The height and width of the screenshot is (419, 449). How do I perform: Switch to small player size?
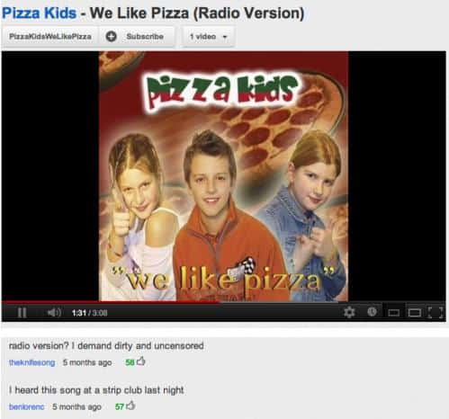[x=393, y=313]
